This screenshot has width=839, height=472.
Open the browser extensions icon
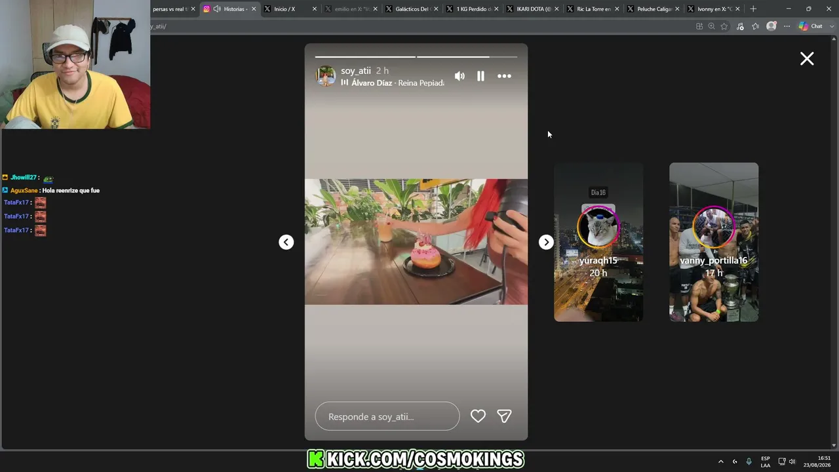[740, 26]
